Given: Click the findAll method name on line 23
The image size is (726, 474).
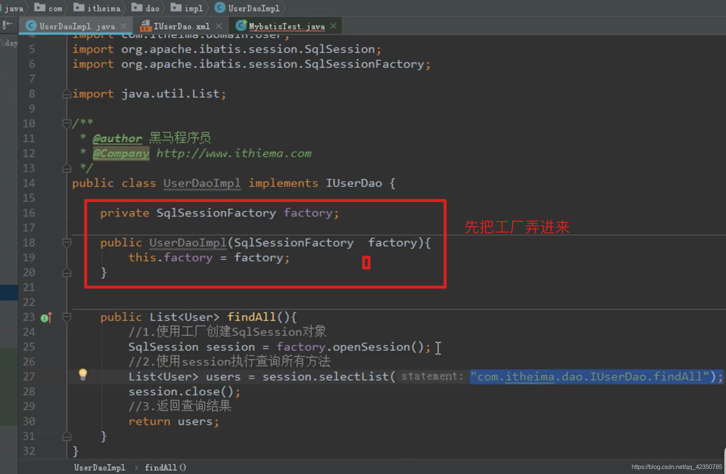Looking at the screenshot, I should tap(251, 317).
